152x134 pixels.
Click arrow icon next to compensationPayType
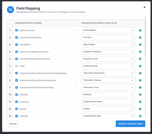(75, 37)
